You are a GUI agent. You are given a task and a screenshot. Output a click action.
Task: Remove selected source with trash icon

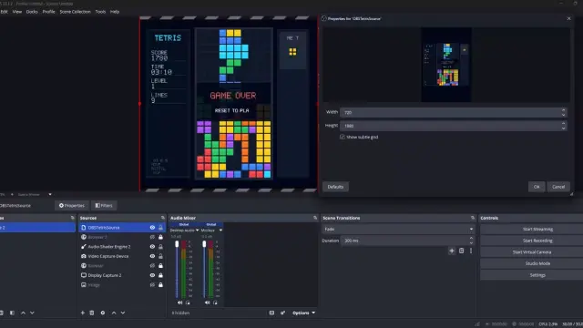click(92, 313)
